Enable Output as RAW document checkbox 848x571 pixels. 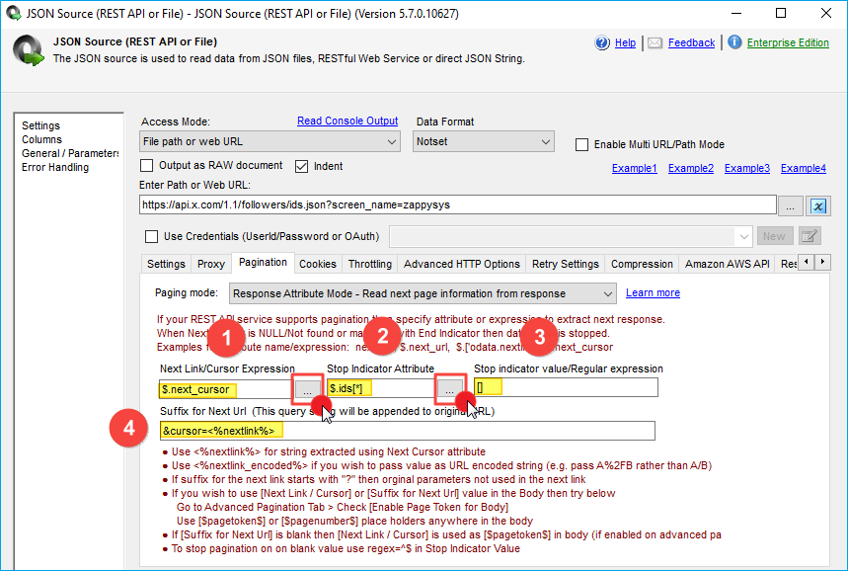147,166
